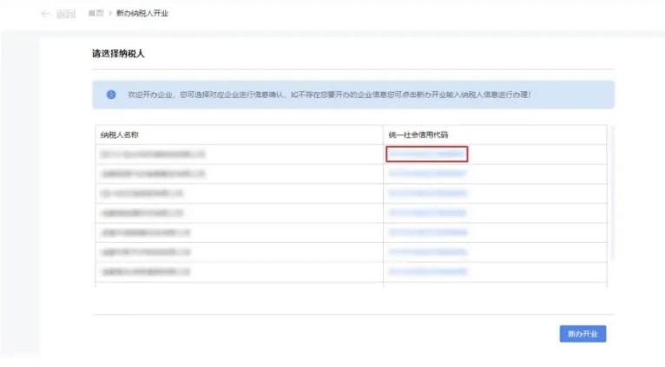Open the seventh row's credit code link
Image resolution: width=665 pixels, height=367 pixels.
tap(427, 272)
